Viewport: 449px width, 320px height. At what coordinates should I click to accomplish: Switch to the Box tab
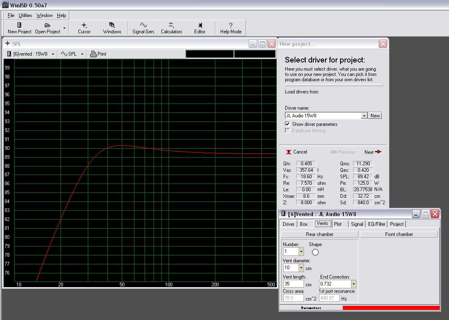pos(304,224)
